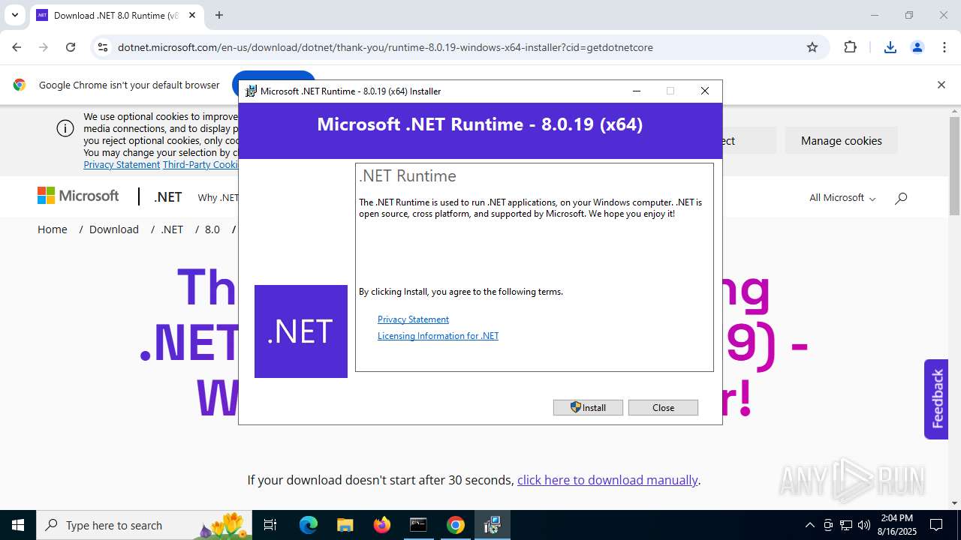Click the .NET logo tile in the installer

tap(301, 331)
